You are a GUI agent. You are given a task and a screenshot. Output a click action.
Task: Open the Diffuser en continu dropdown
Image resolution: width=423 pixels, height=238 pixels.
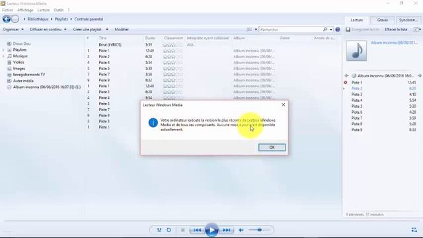48,29
